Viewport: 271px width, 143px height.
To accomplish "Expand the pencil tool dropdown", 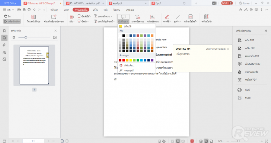I will click(x=170, y=21).
